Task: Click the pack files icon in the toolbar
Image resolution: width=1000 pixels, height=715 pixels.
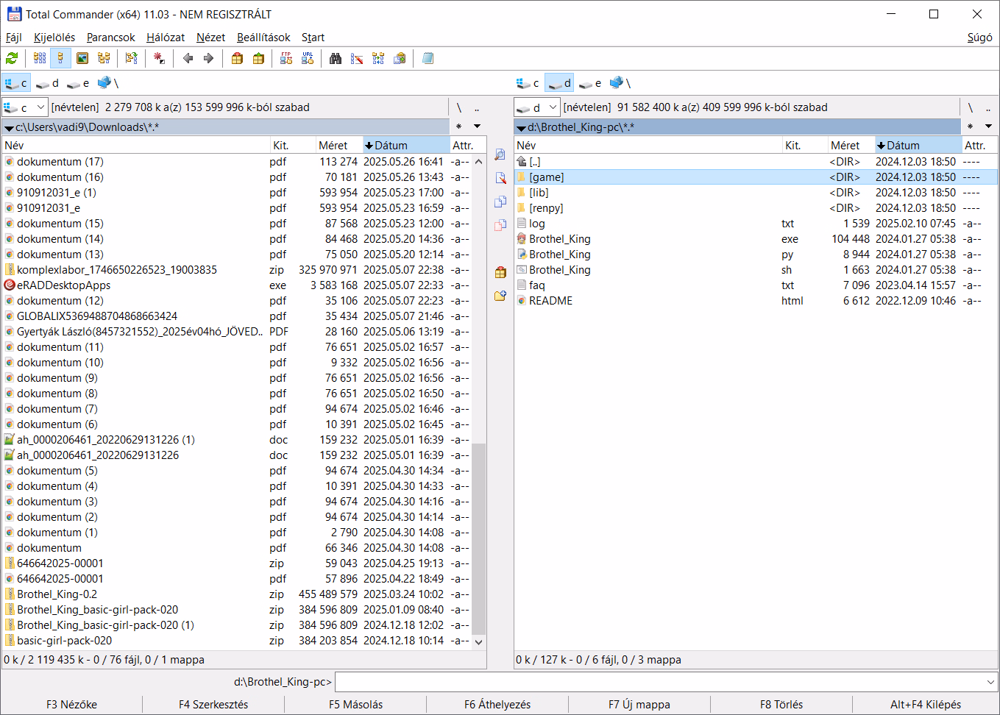Action: [x=237, y=58]
